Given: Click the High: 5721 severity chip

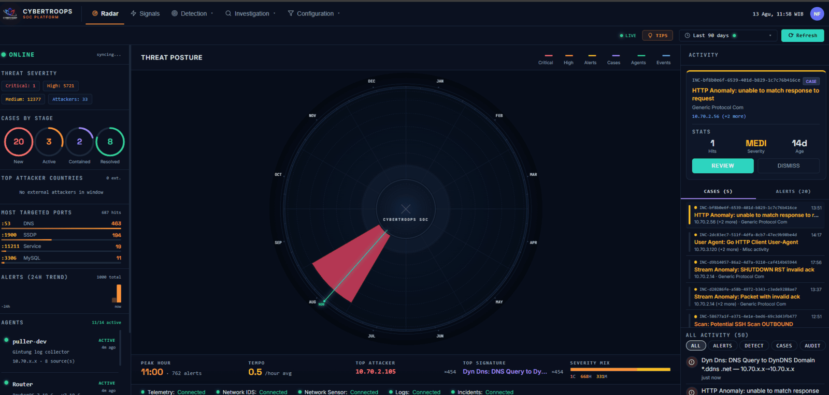Looking at the screenshot, I should click(x=61, y=86).
